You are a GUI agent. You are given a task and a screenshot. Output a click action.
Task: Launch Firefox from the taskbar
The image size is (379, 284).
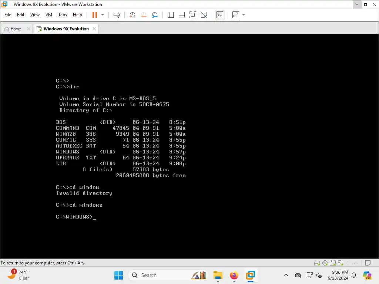click(x=234, y=275)
